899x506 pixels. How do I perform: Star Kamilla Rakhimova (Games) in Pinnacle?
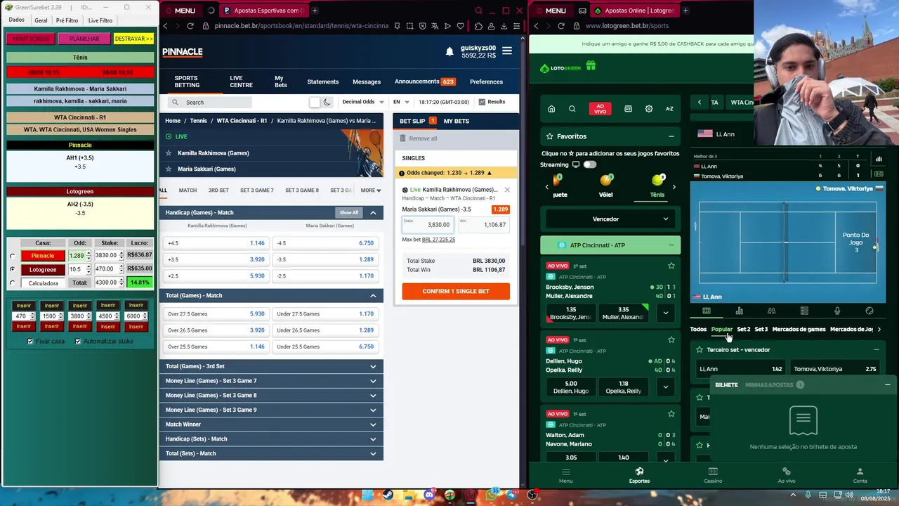pyautogui.click(x=169, y=153)
